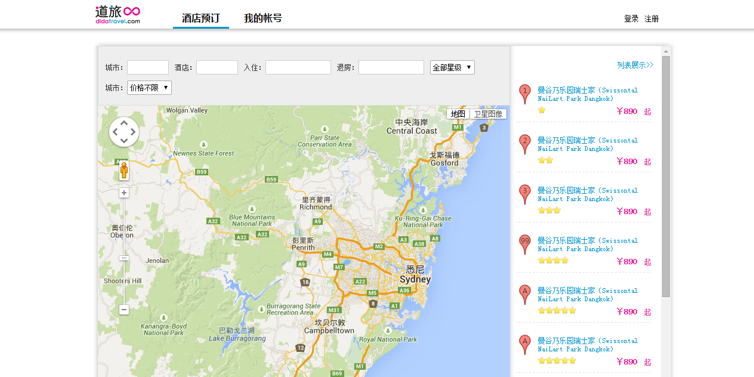Open the 我的帐号 tab
The image size is (754, 377).
(262, 18)
